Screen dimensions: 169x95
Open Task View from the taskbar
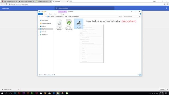[11, 93]
